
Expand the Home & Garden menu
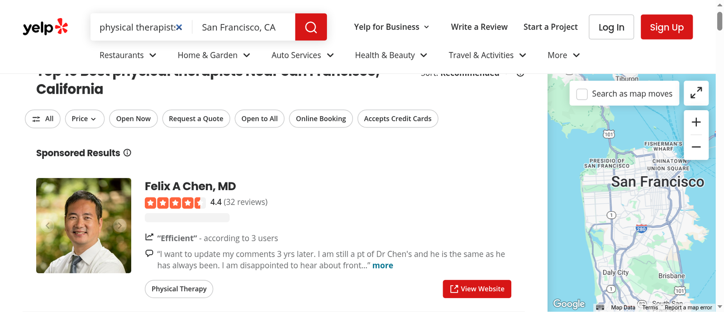tap(214, 55)
